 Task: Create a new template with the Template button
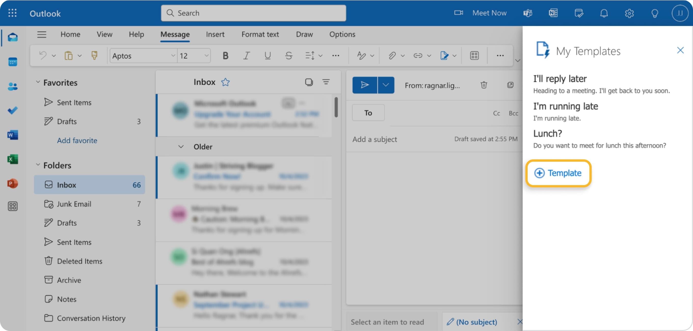558,173
